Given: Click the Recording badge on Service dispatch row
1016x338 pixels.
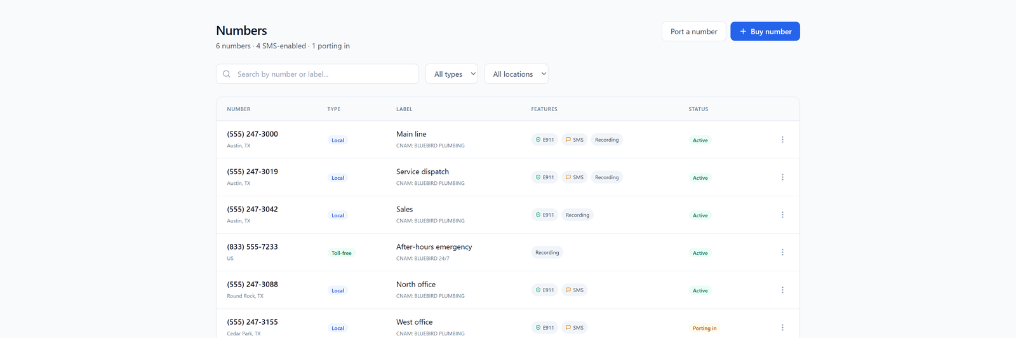Looking at the screenshot, I should coord(607,177).
